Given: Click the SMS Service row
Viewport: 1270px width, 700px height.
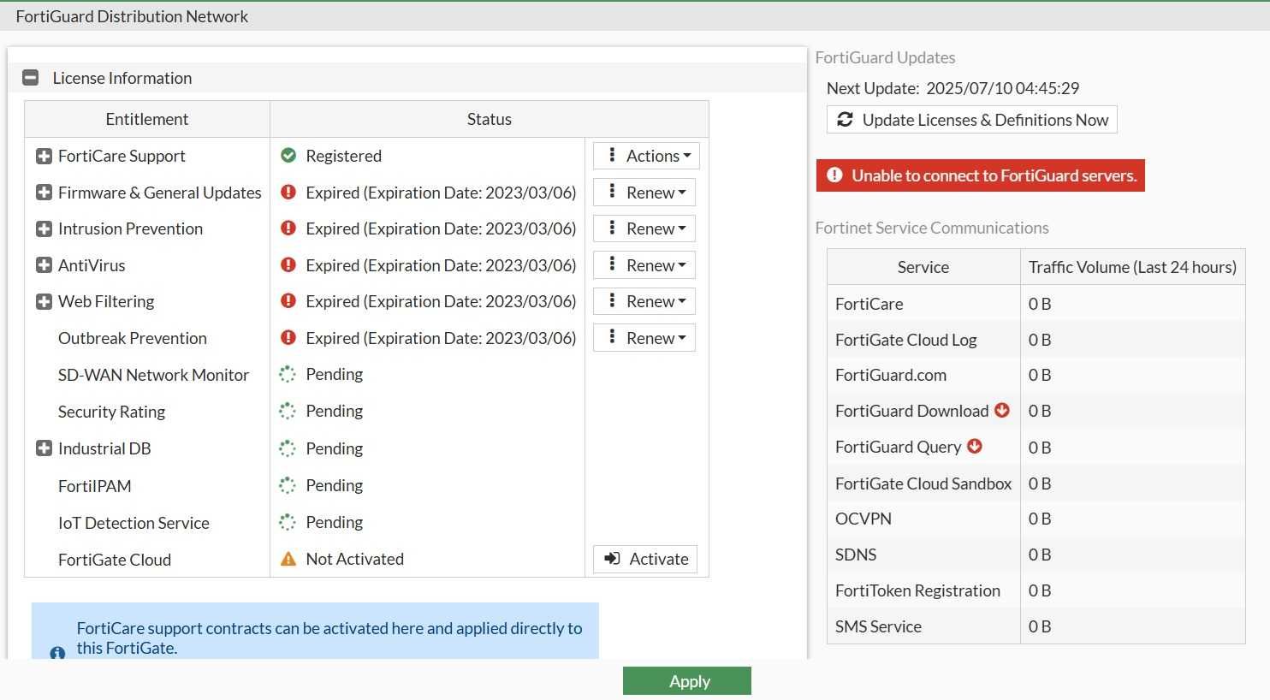Looking at the screenshot, I should pos(1036,626).
